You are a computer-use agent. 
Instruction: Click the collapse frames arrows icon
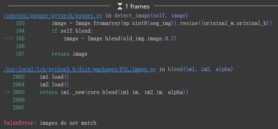tap(120, 6)
